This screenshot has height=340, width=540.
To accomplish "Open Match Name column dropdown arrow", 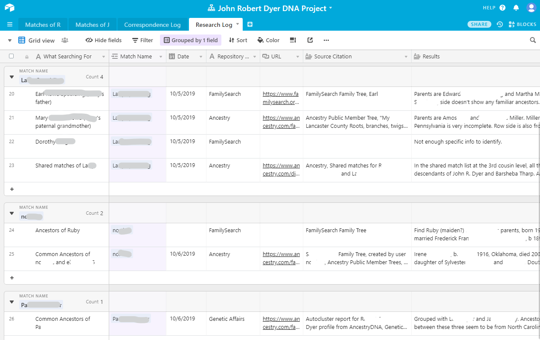I will 161,57.
